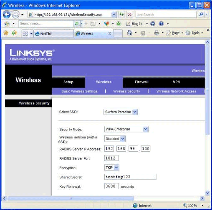The image size is (212, 210).
Task: Open Quick Tabs grid icon
Action: pos(25,34)
